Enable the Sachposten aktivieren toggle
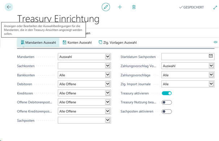Viewport: 219px width, 141px height. click(167, 111)
